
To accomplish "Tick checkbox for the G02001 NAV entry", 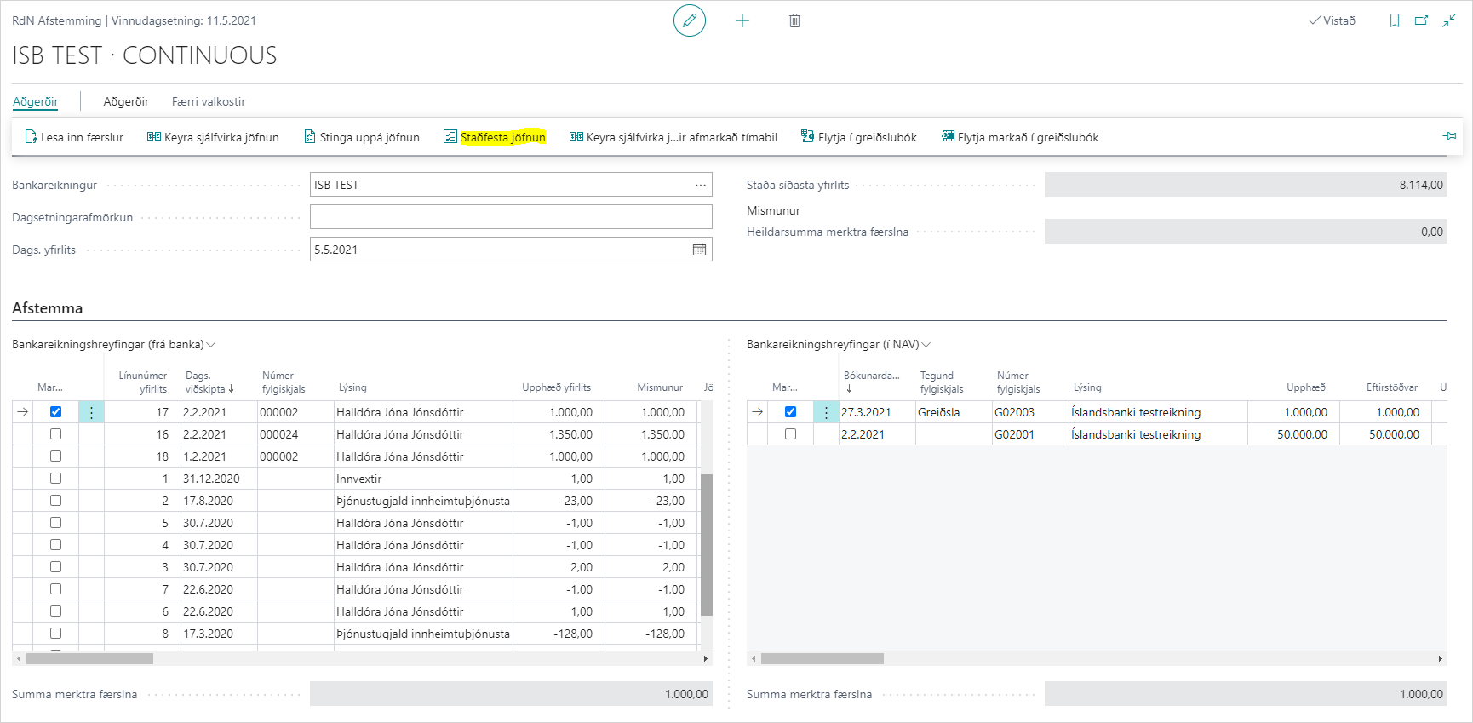I will pos(790,434).
